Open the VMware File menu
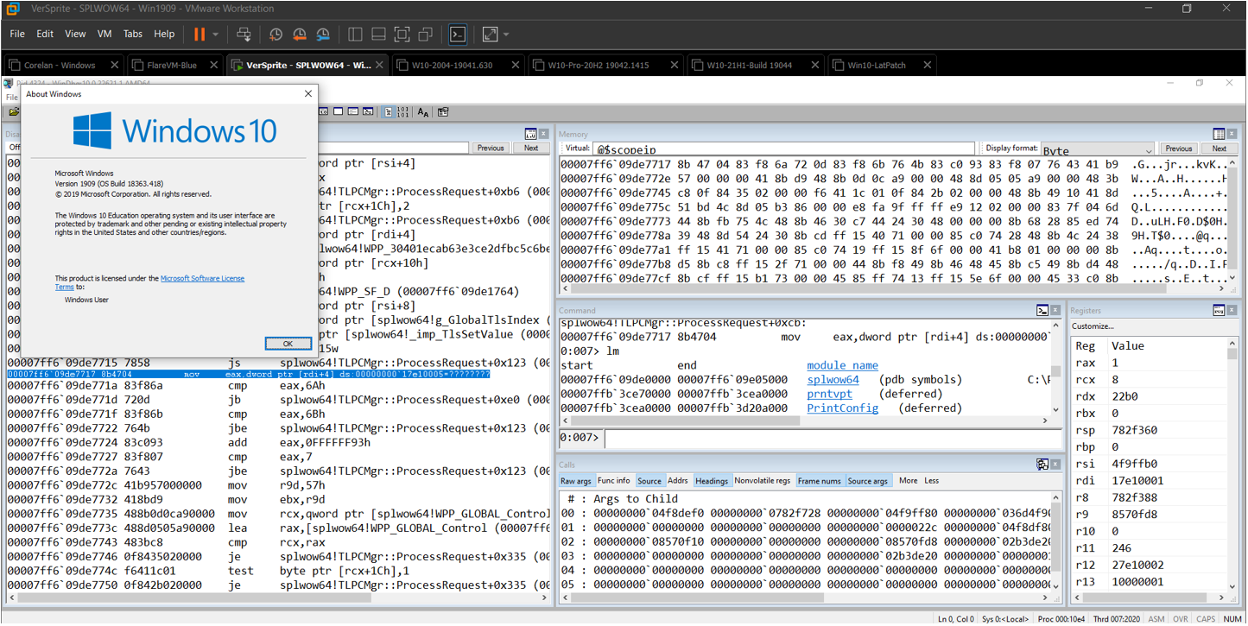 pyautogui.click(x=17, y=35)
